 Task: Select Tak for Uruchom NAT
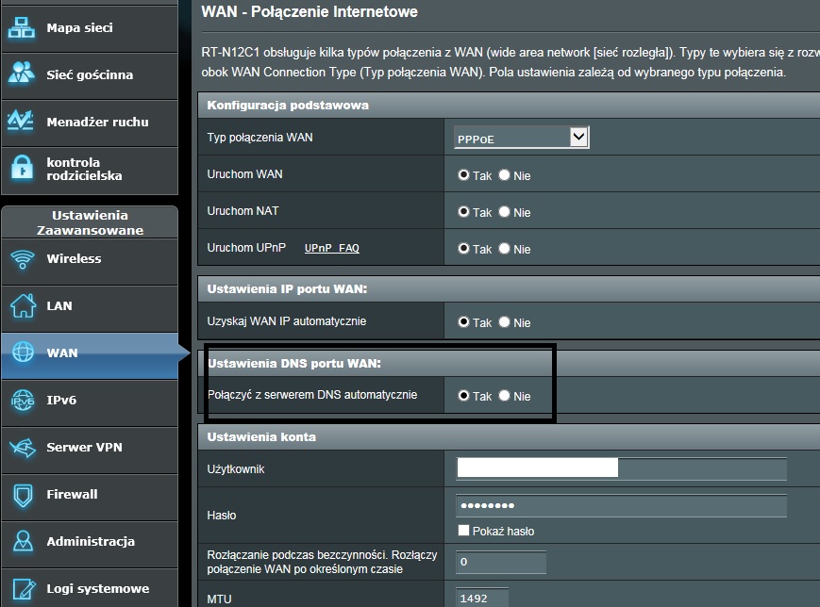pos(463,211)
